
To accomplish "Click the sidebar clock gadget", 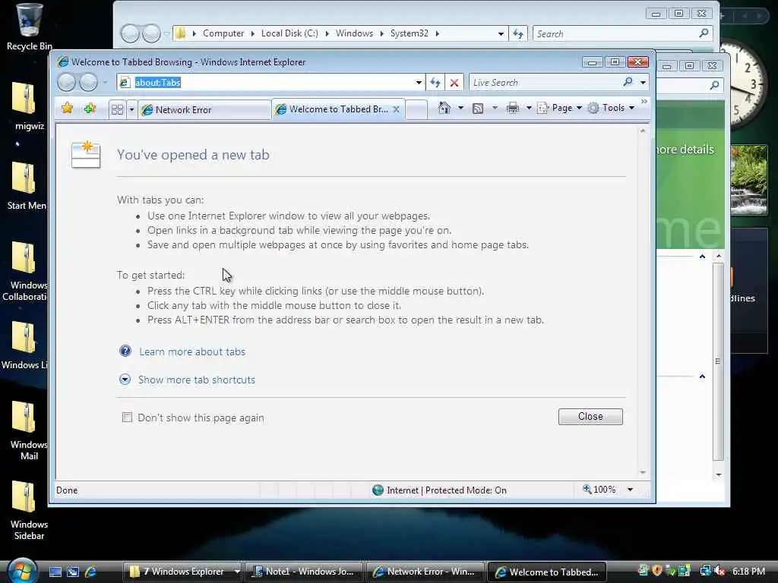I will (745, 84).
